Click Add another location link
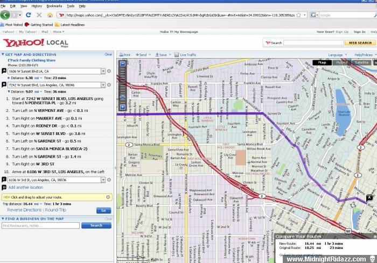377x263 pixels. click(26, 187)
